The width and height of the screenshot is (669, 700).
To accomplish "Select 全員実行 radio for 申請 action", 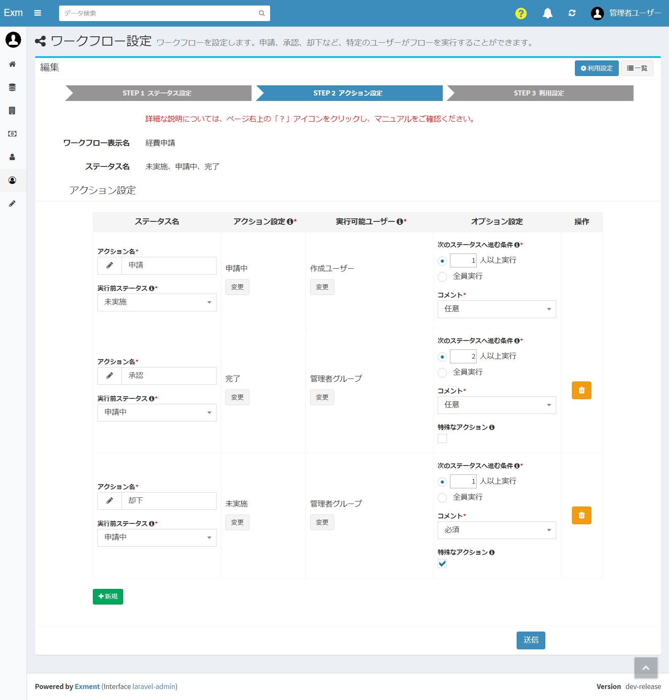I will 442,277.
